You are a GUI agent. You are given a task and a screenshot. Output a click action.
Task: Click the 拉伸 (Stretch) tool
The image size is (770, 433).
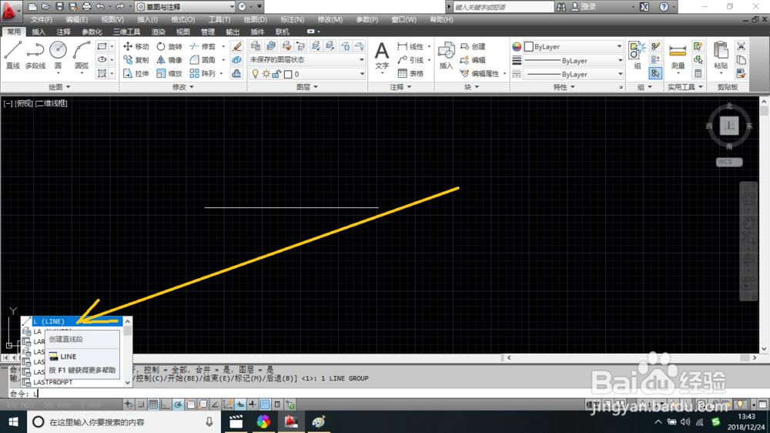[x=136, y=74]
